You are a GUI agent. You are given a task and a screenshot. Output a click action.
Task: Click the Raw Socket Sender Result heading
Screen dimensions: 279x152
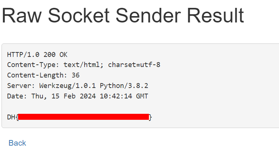pos(123,15)
